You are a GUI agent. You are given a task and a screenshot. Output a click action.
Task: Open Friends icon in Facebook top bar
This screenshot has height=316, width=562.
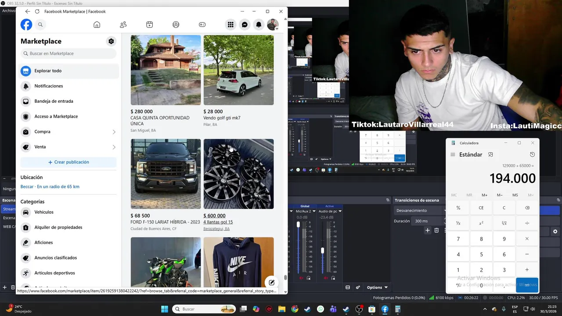click(x=123, y=25)
